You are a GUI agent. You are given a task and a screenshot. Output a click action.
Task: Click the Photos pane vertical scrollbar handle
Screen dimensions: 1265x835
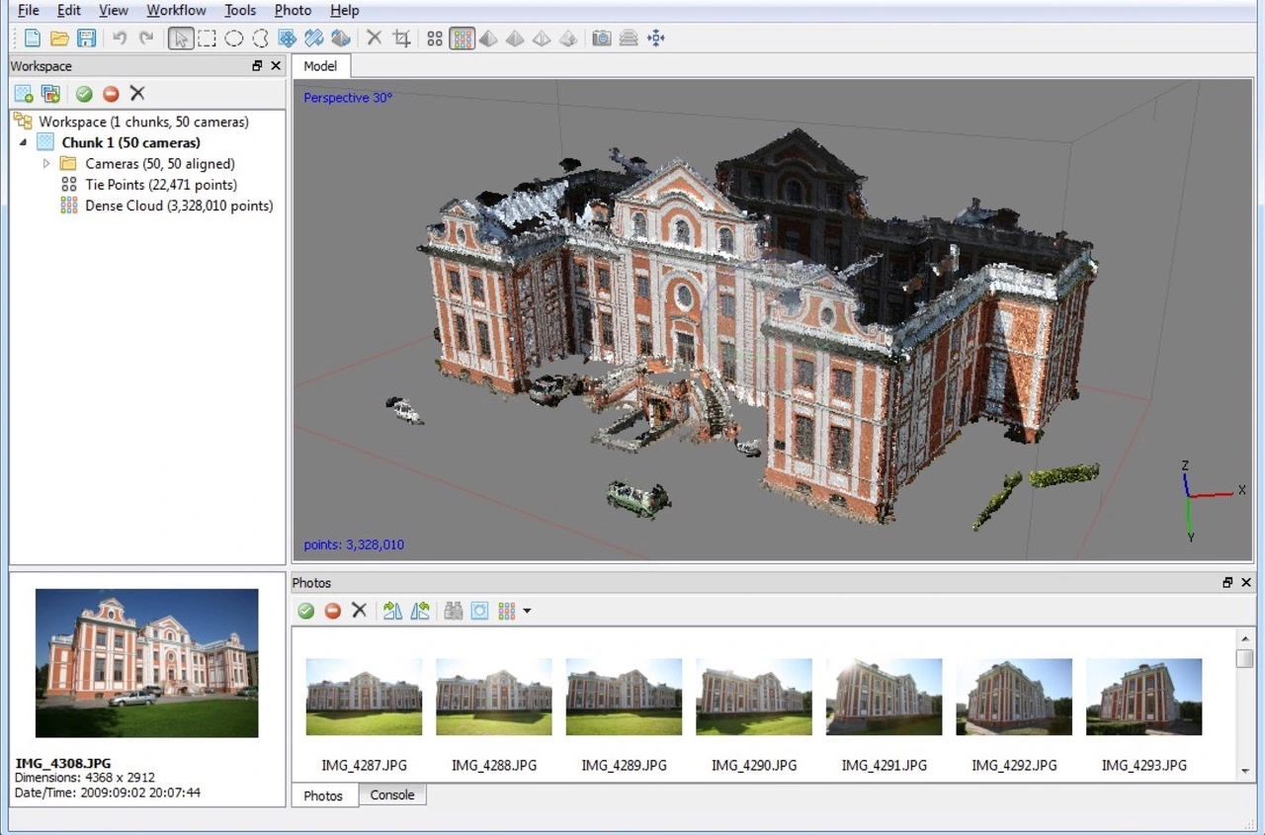pos(1244,659)
